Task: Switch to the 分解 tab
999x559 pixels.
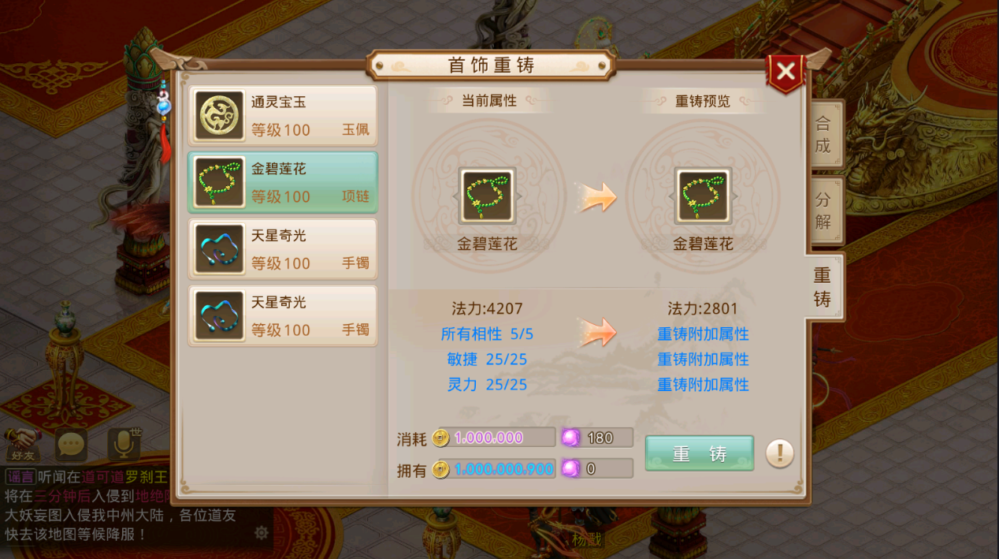Action: coord(823,211)
